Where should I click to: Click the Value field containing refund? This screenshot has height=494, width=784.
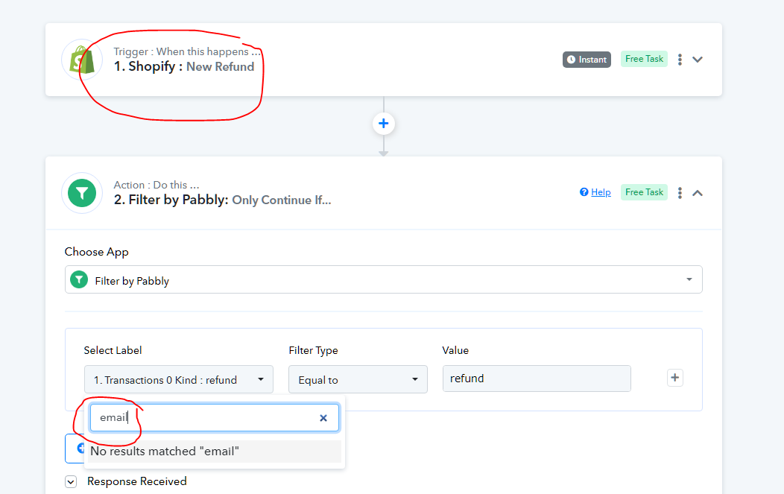(x=537, y=379)
